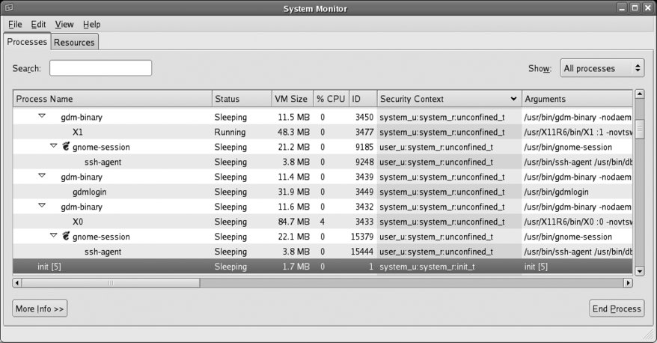Click the '31.9 MB' VM size cell

[294, 192]
